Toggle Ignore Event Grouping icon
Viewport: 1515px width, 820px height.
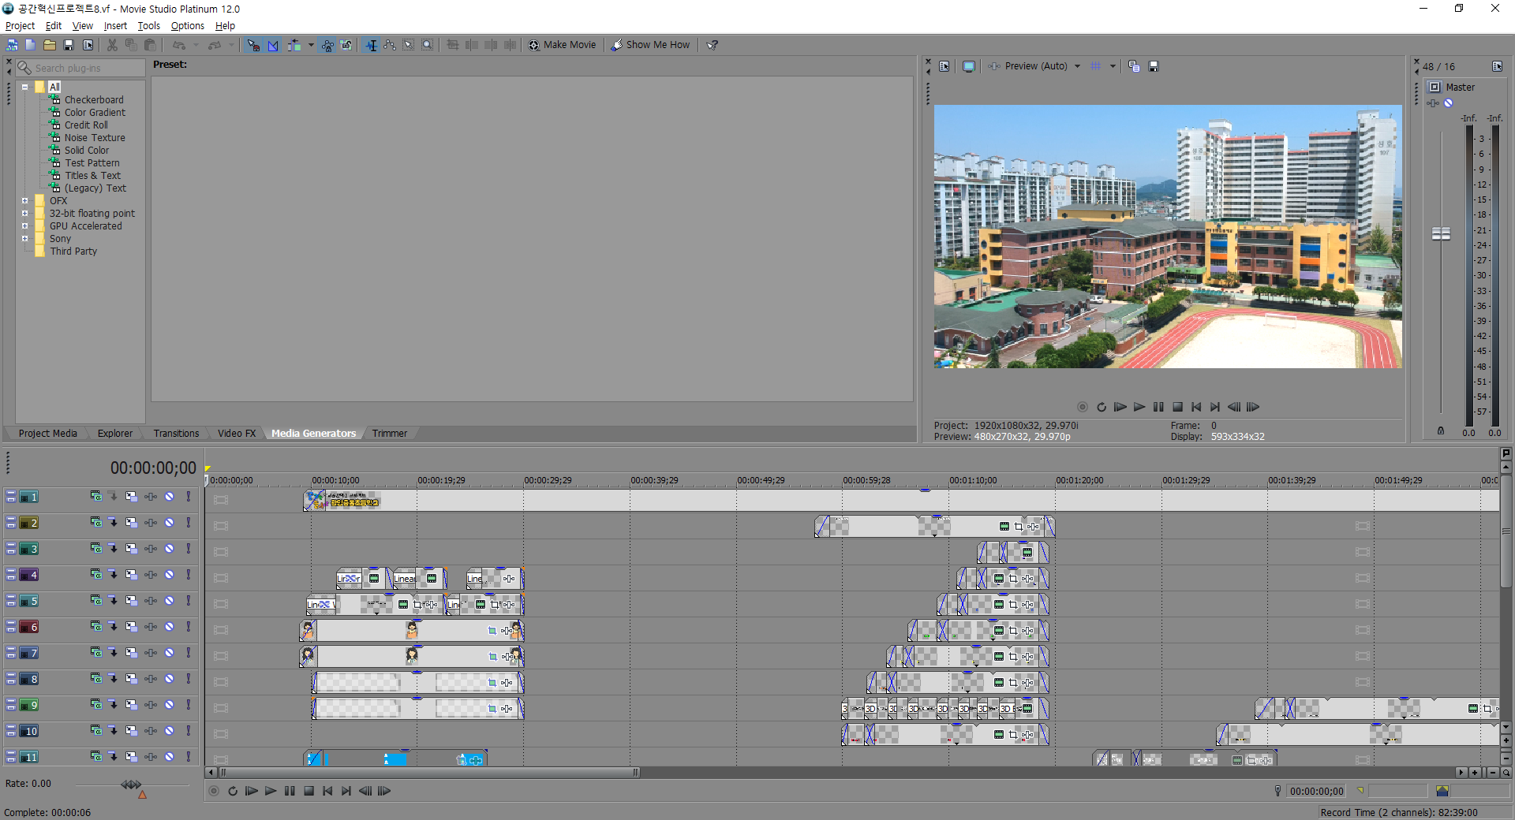(346, 45)
